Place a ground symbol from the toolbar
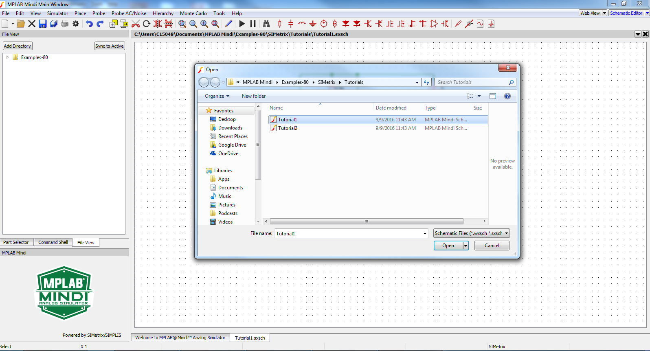Viewport: 650px width, 351px height. point(313,24)
